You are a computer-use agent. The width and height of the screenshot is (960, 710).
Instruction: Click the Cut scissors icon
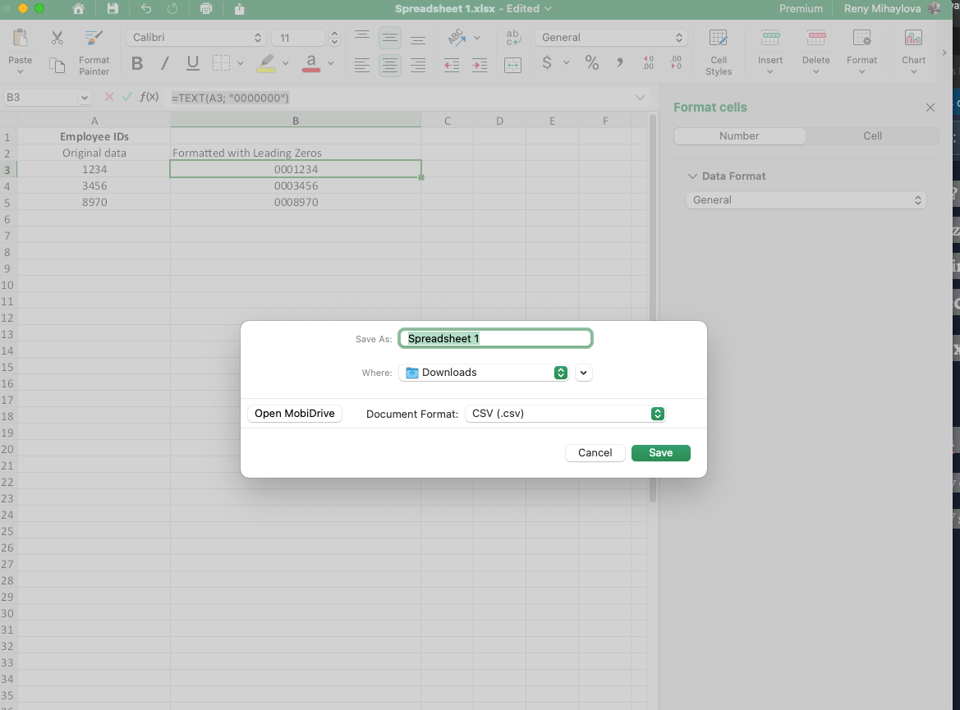coord(57,38)
